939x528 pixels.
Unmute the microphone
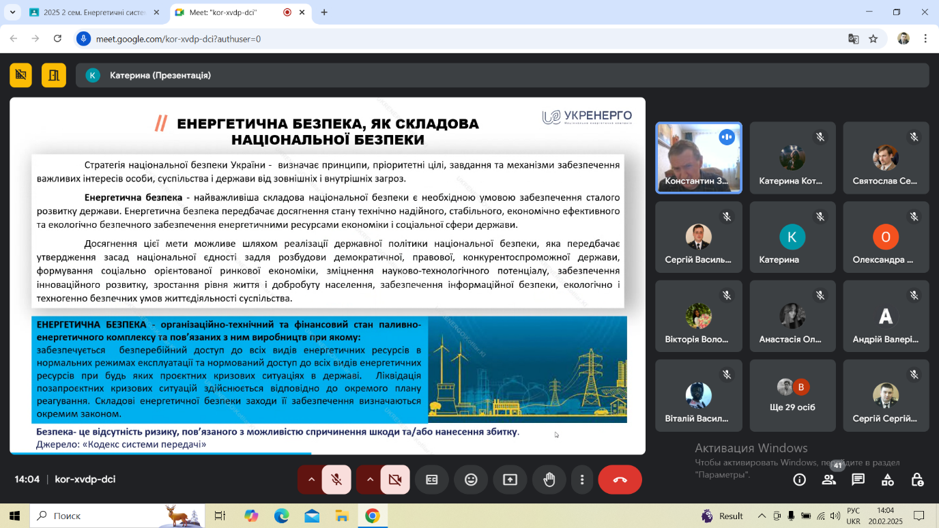(x=336, y=480)
